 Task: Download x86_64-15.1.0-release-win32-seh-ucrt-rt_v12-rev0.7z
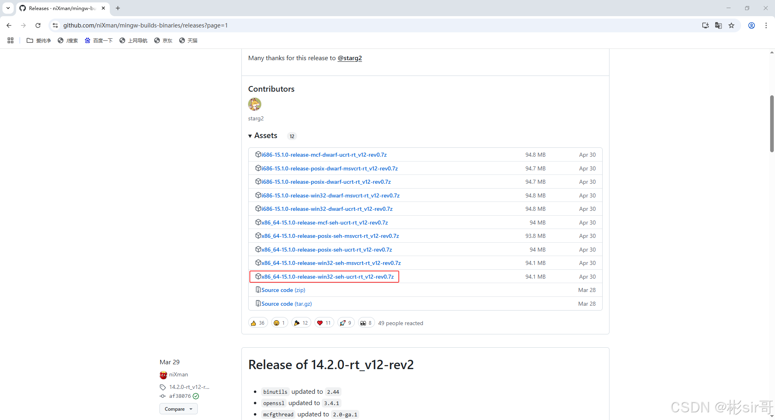pyautogui.click(x=327, y=277)
